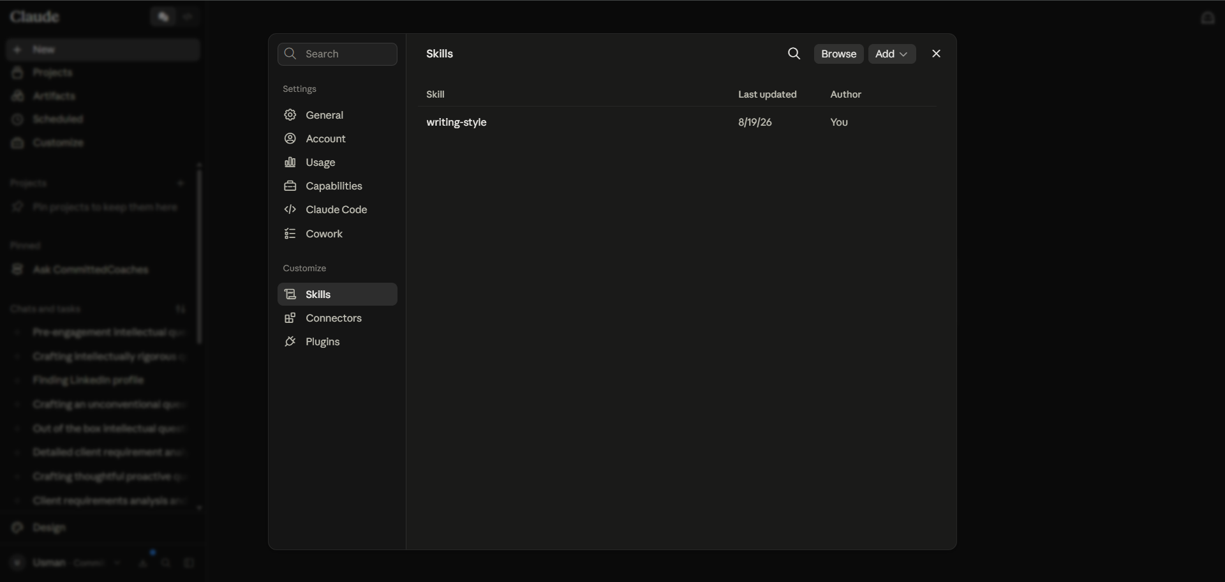Image resolution: width=1225 pixels, height=582 pixels.
Task: Click the plus icon beside Projects heading
Action: 181,183
